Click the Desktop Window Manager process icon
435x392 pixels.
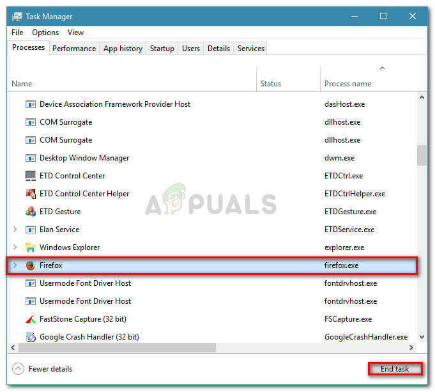[31, 158]
